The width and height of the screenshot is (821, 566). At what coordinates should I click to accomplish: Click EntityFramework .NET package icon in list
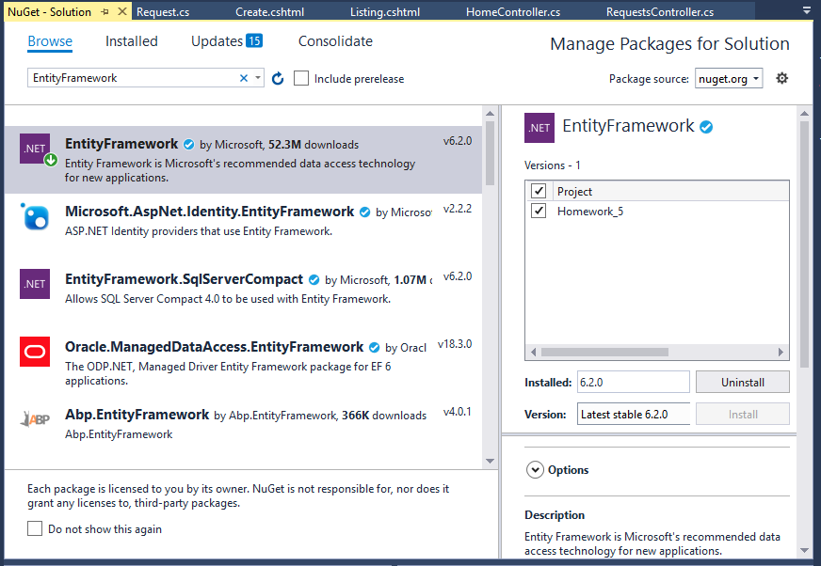[35, 149]
